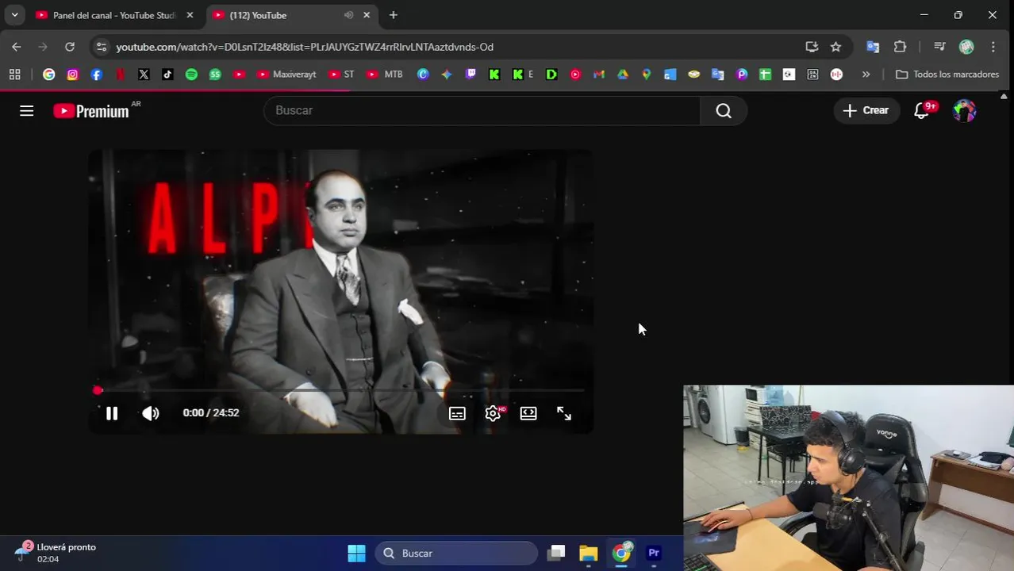Toggle subtitles on the YouTube player
Viewport: 1014px width, 571px height.
[457, 413]
